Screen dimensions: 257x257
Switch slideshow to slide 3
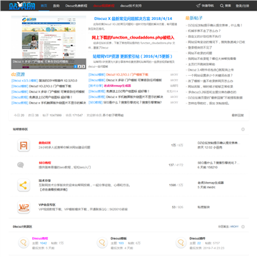click(x=84, y=66)
